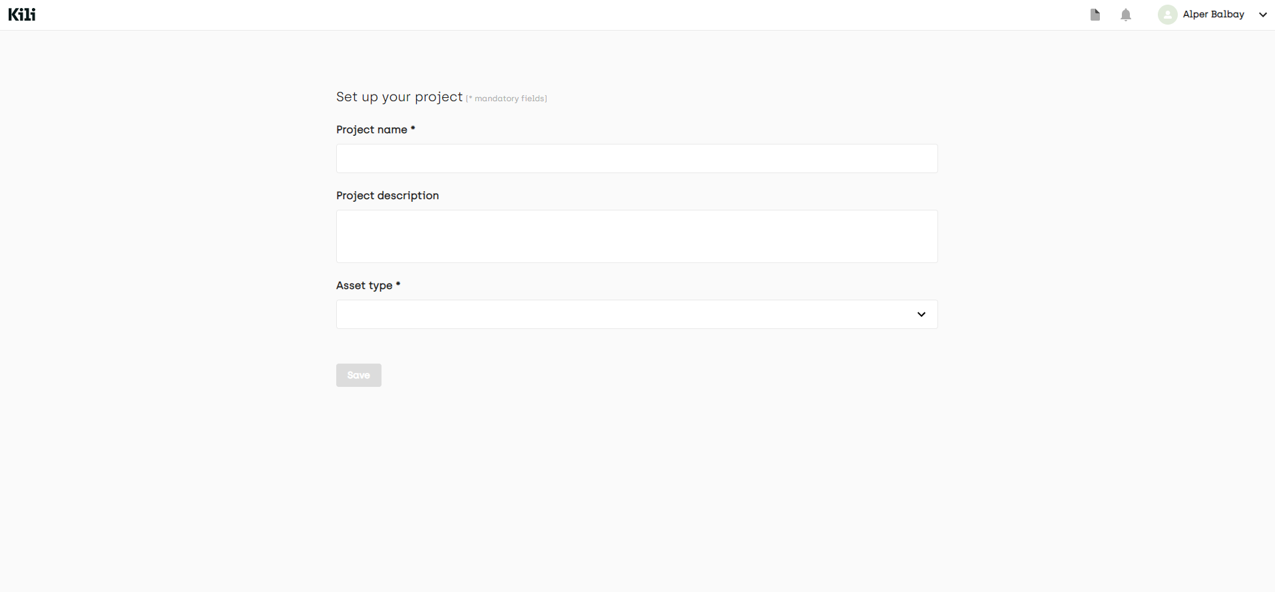Viewport: 1275px width, 592px height.
Task: Click the Project name label
Action: click(372, 130)
